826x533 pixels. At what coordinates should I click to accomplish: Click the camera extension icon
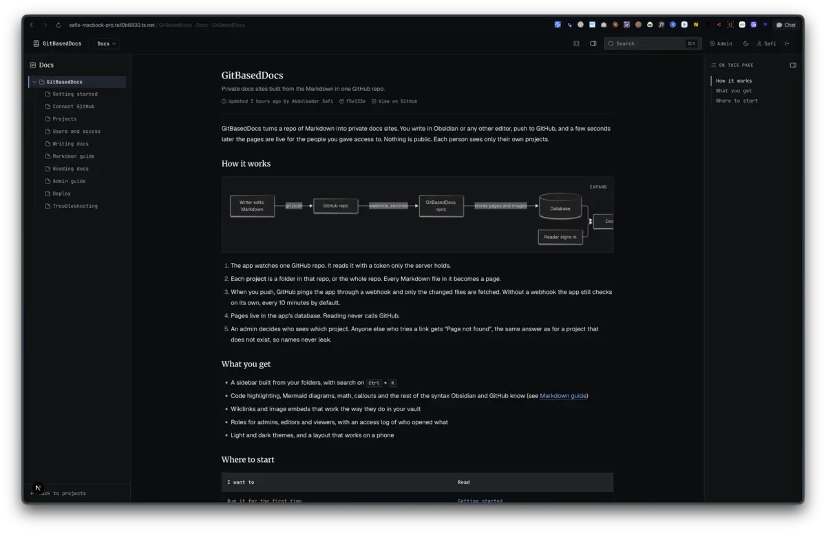(604, 25)
